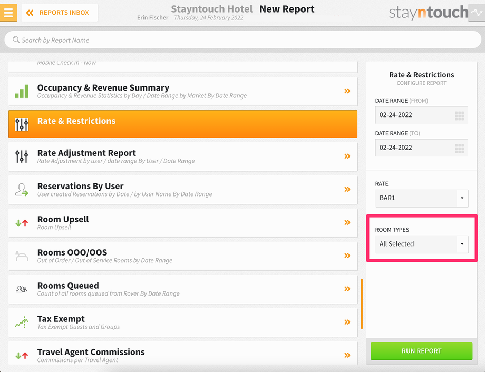Click the magnifier search icon
Image resolution: width=485 pixels, height=372 pixels.
pos(16,40)
